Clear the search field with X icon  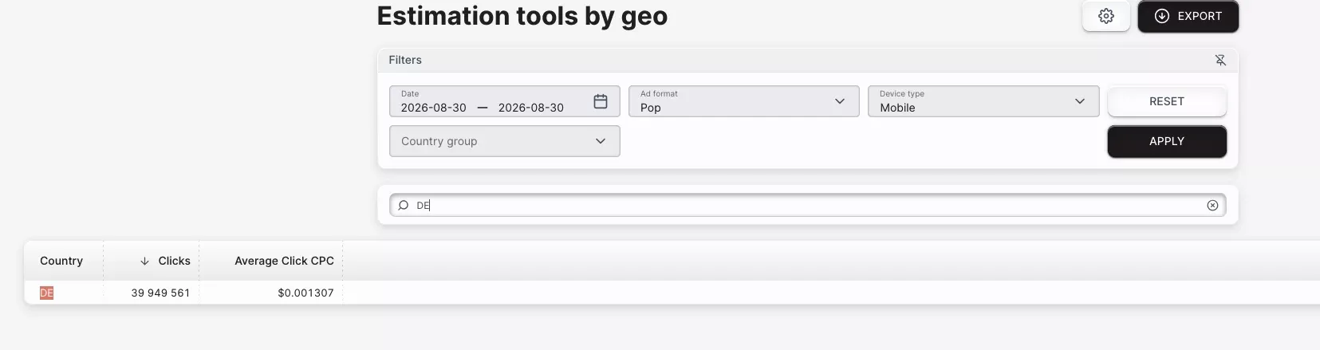1212,205
